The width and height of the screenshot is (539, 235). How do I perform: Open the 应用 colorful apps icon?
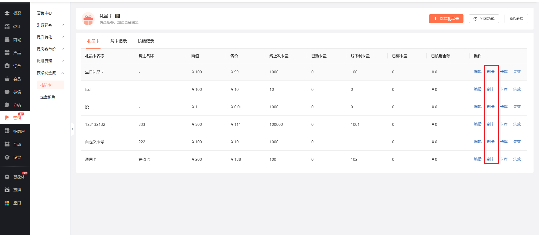click(x=7, y=203)
